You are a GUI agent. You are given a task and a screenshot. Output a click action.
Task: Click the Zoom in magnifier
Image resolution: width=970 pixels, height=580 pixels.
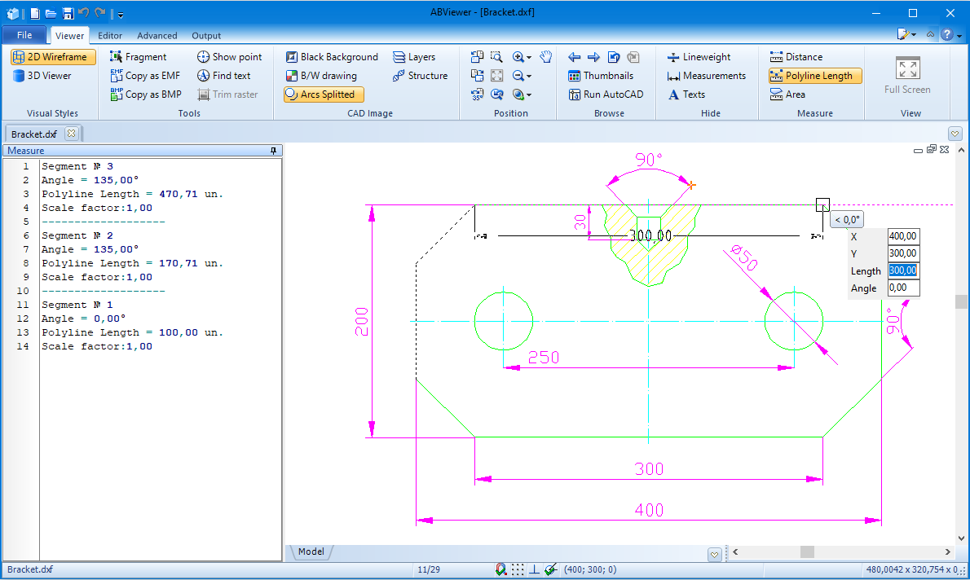(x=518, y=57)
